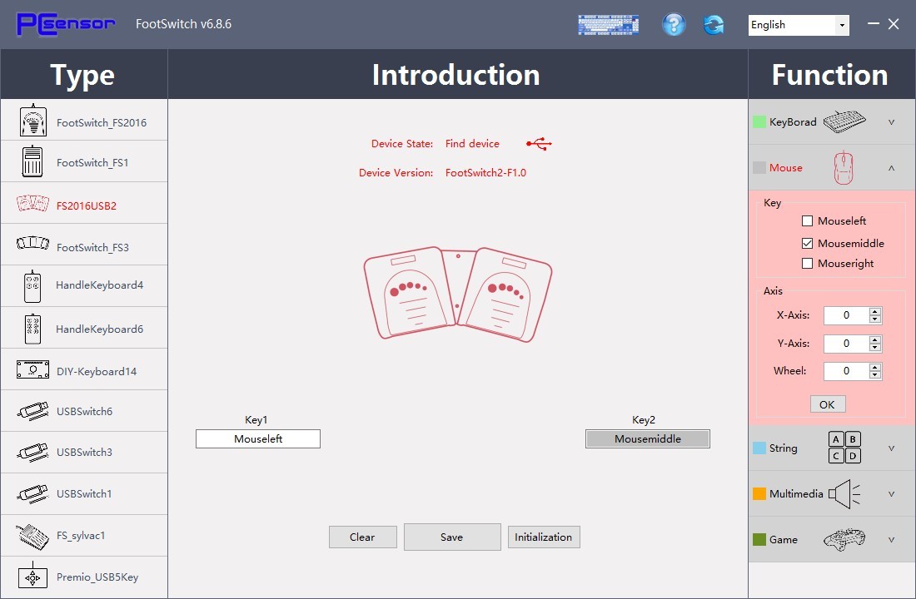Click the ABCD letters icon in String section

[844, 448]
